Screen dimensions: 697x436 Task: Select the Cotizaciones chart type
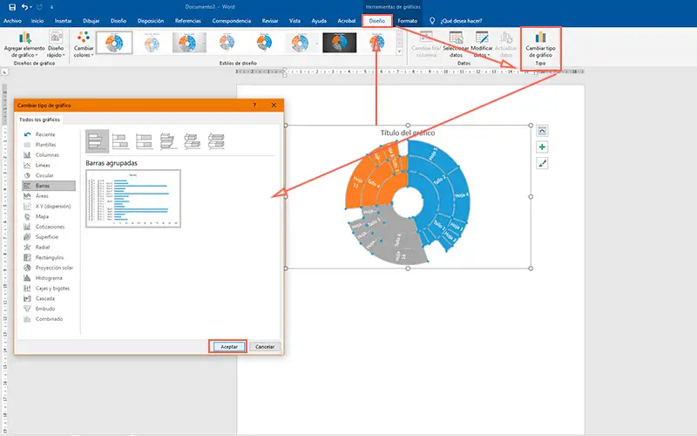[x=49, y=227]
